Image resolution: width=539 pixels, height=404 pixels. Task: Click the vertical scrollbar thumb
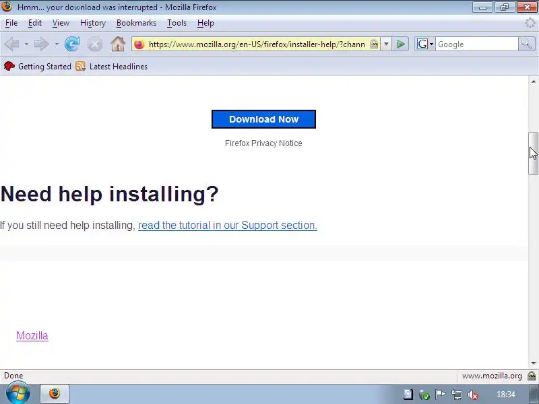533,154
